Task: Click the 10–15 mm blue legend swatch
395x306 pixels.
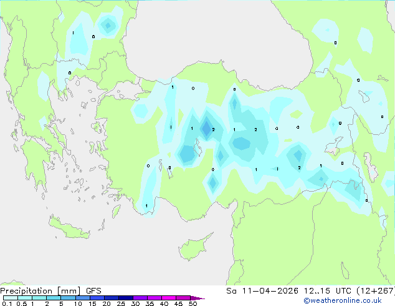Action: (x=82, y=298)
